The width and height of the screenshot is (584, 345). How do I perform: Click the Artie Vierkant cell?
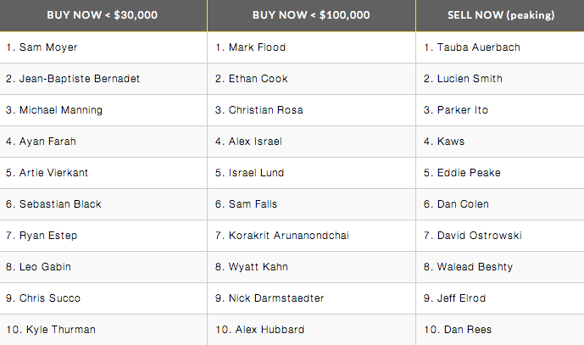[x=47, y=173]
